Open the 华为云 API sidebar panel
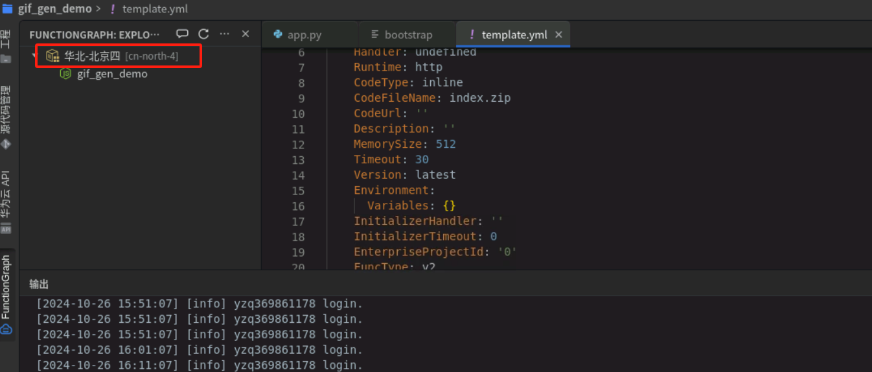 [x=6, y=201]
